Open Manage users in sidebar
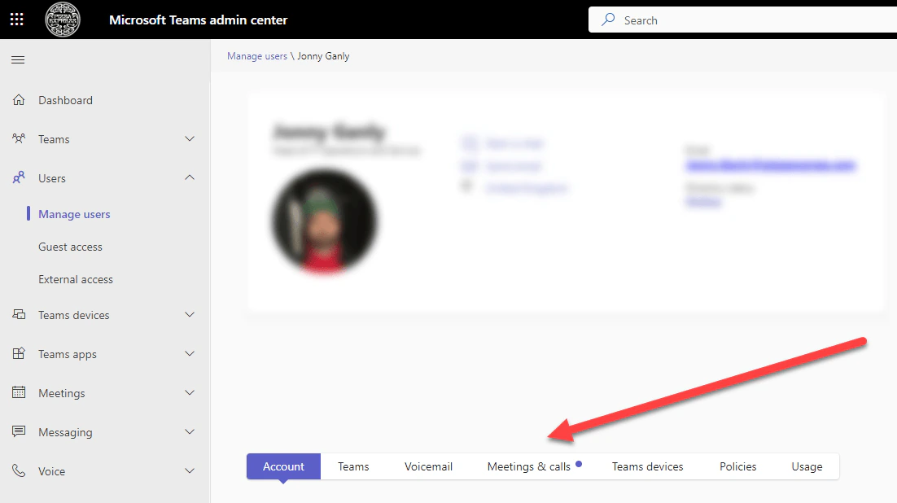This screenshot has height=503, width=897. click(x=74, y=214)
